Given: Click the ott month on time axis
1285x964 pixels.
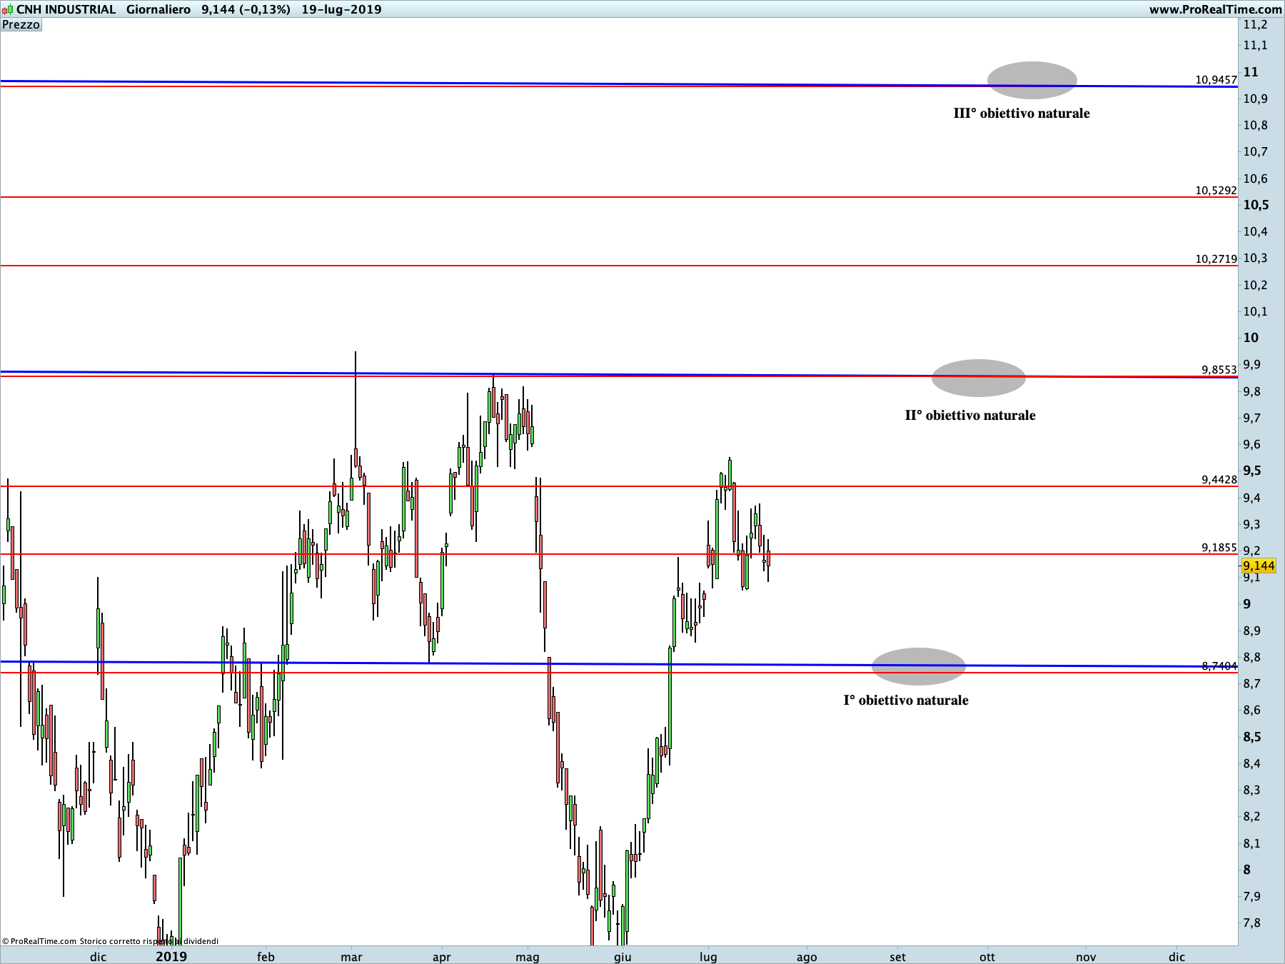Looking at the screenshot, I should click(x=987, y=957).
